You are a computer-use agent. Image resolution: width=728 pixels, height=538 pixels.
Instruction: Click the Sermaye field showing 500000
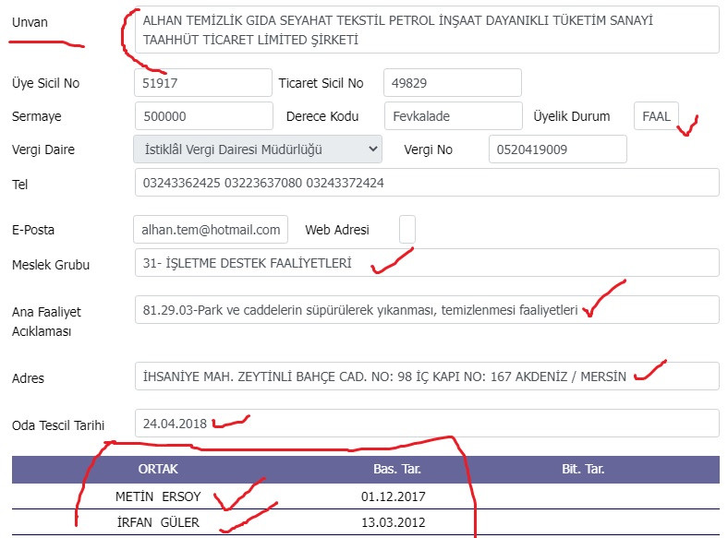(x=203, y=116)
